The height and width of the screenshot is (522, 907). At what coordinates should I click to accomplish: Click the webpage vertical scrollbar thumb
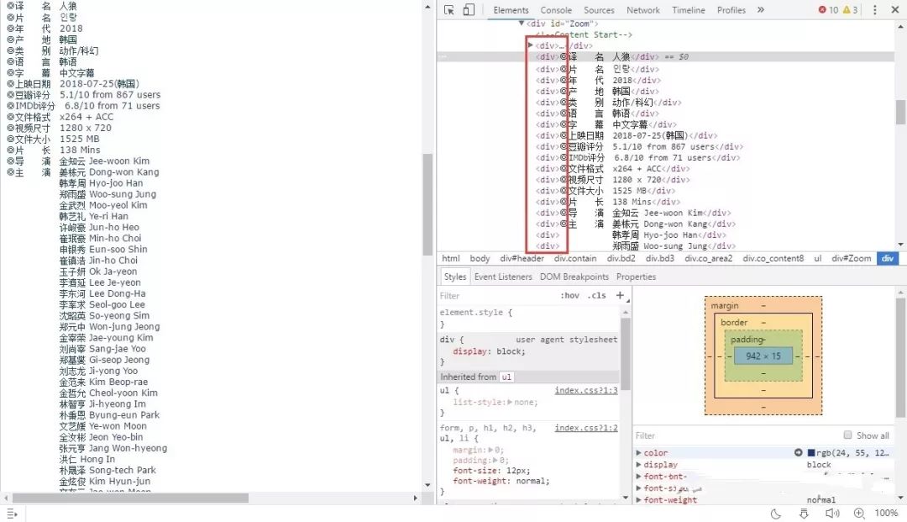pyautogui.click(x=427, y=205)
